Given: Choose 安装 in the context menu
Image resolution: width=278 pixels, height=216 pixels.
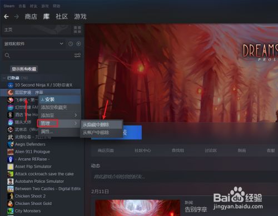Looking at the screenshot, I should 59,99.
